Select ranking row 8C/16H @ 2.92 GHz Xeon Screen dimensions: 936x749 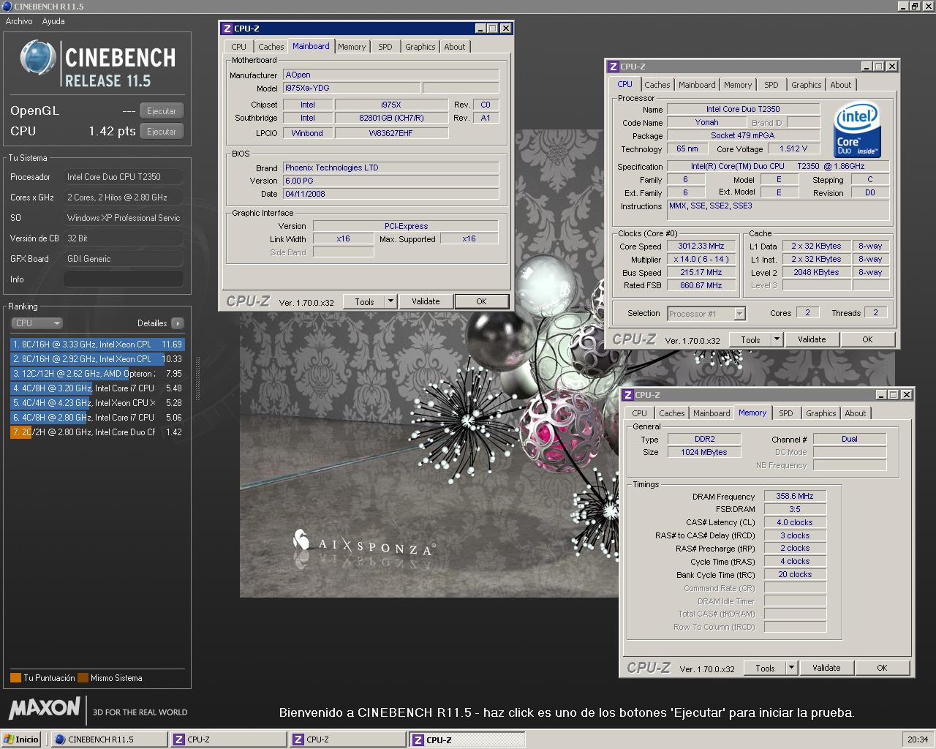(x=97, y=359)
